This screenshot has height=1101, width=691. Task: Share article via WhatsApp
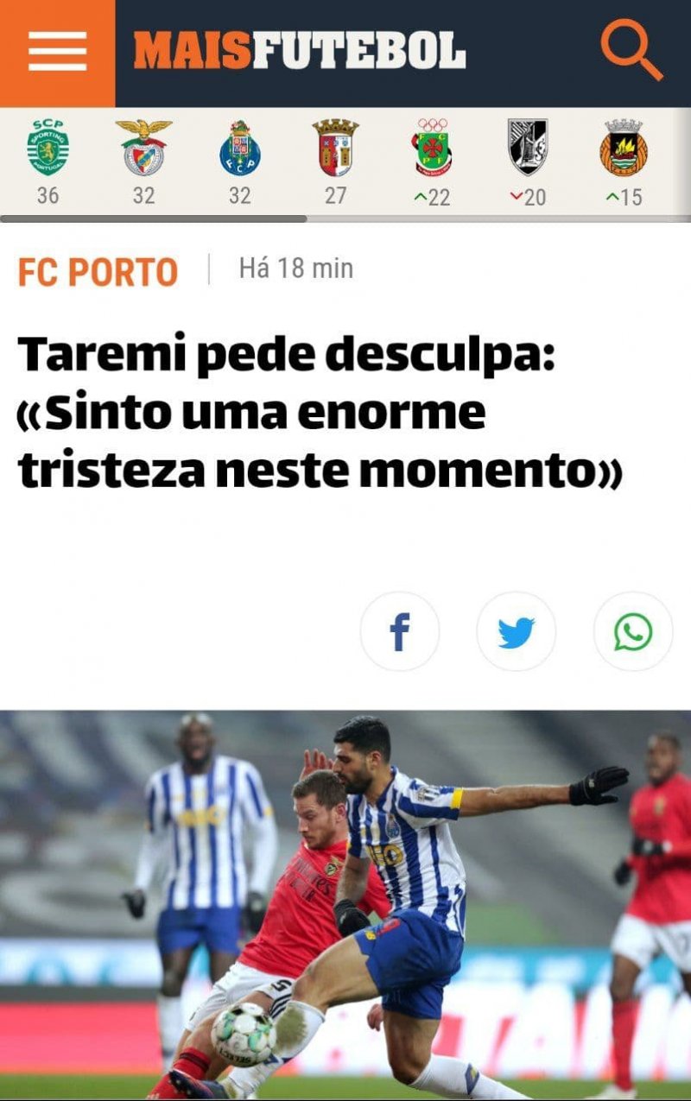click(x=633, y=632)
